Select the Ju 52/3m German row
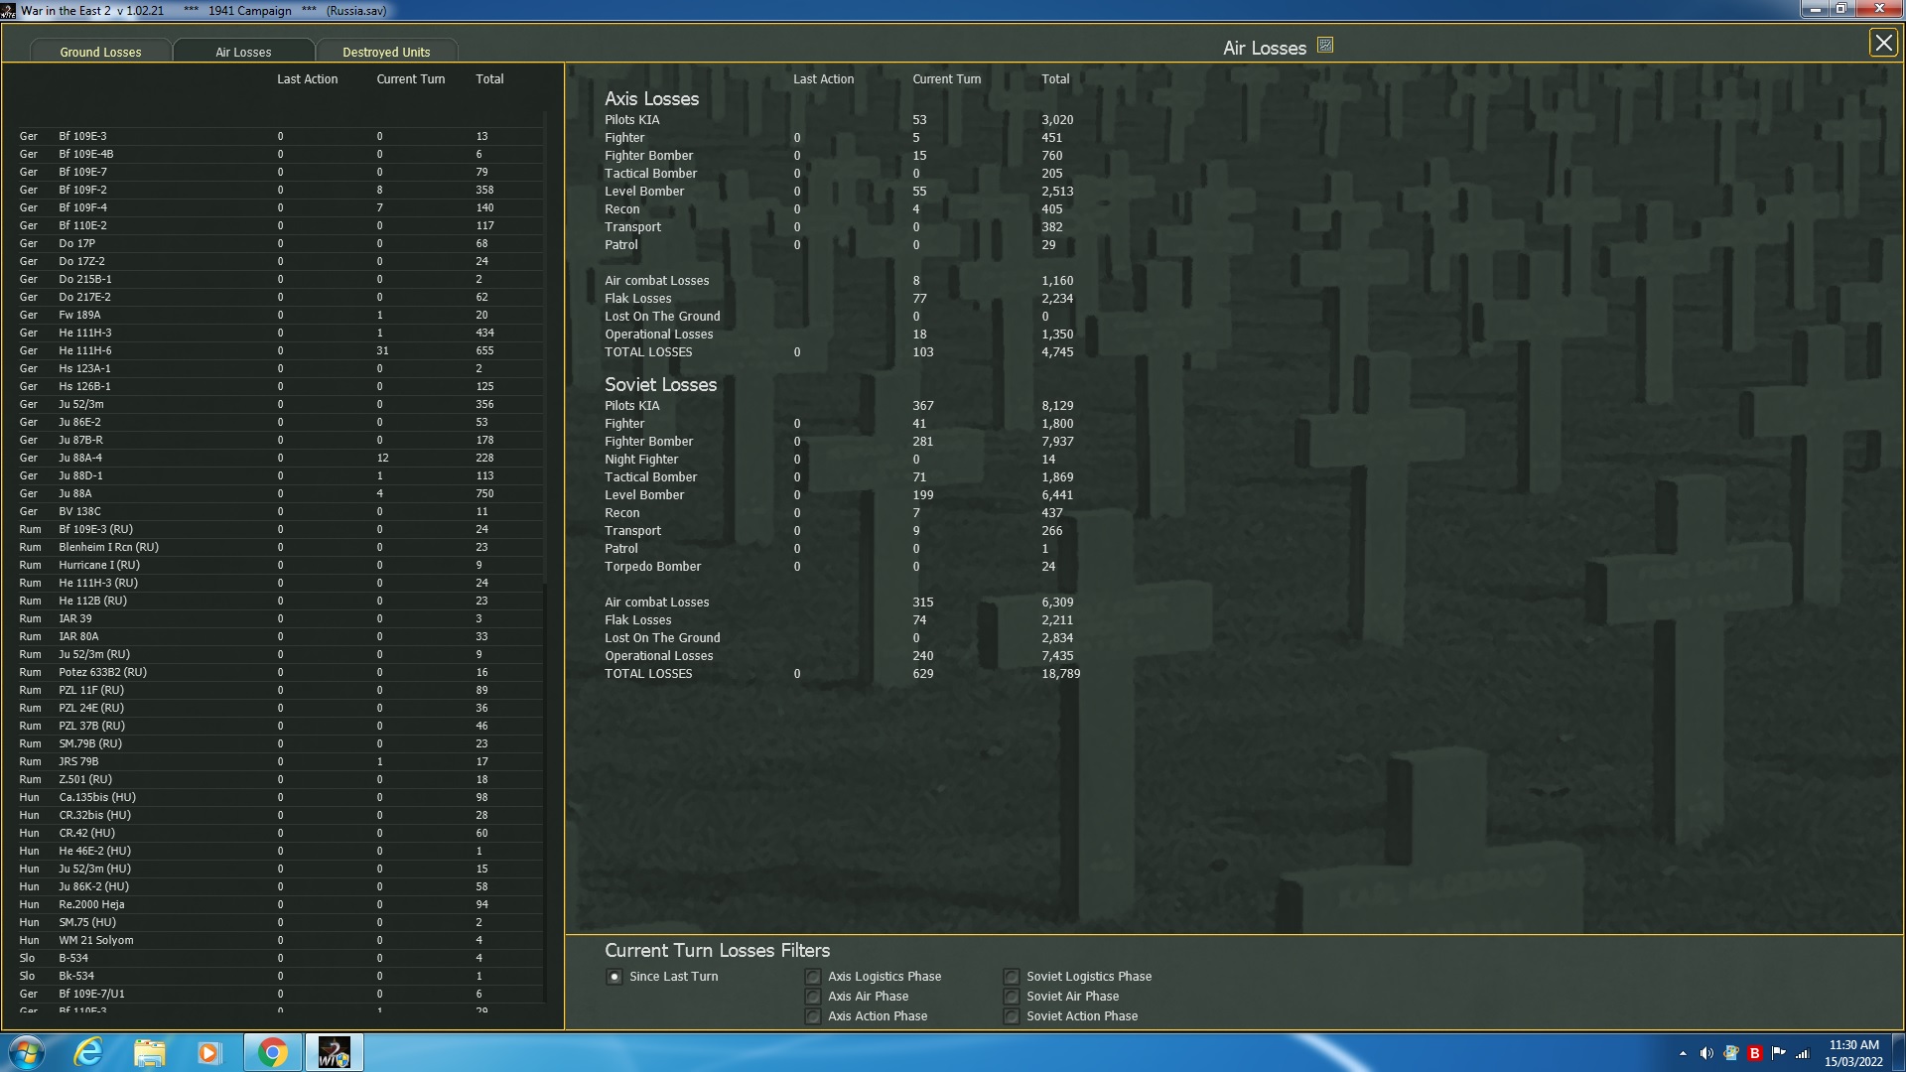Screen dimensions: 1906x1072 [x=280, y=404]
